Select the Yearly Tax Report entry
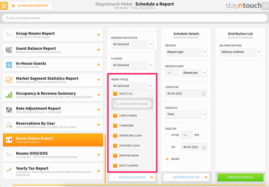Screen dimensions: 269x187 [53, 172]
